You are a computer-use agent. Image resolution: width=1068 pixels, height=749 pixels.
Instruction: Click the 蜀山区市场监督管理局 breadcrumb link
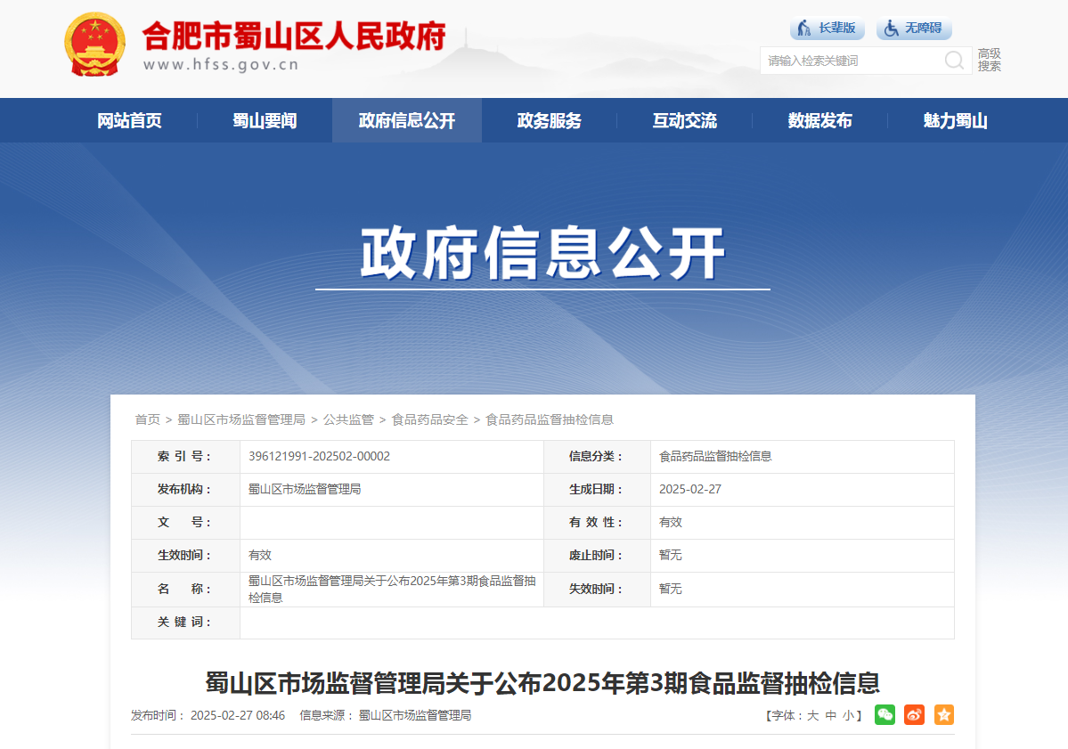(241, 419)
